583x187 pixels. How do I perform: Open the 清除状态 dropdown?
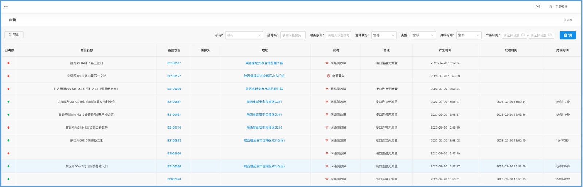pos(384,35)
